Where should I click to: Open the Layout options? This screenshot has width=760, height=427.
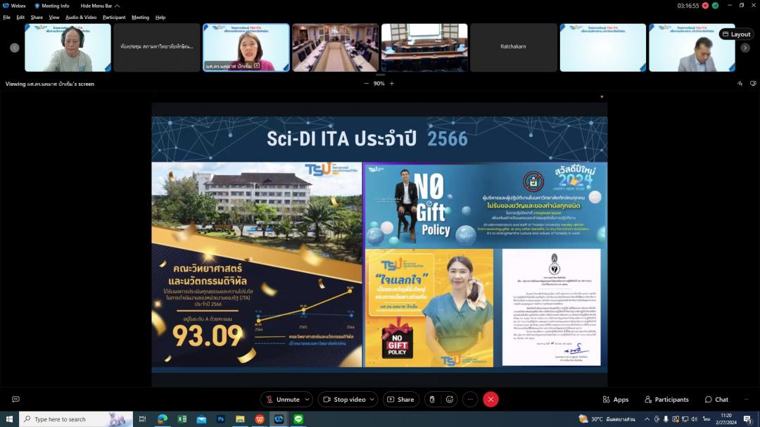736,34
